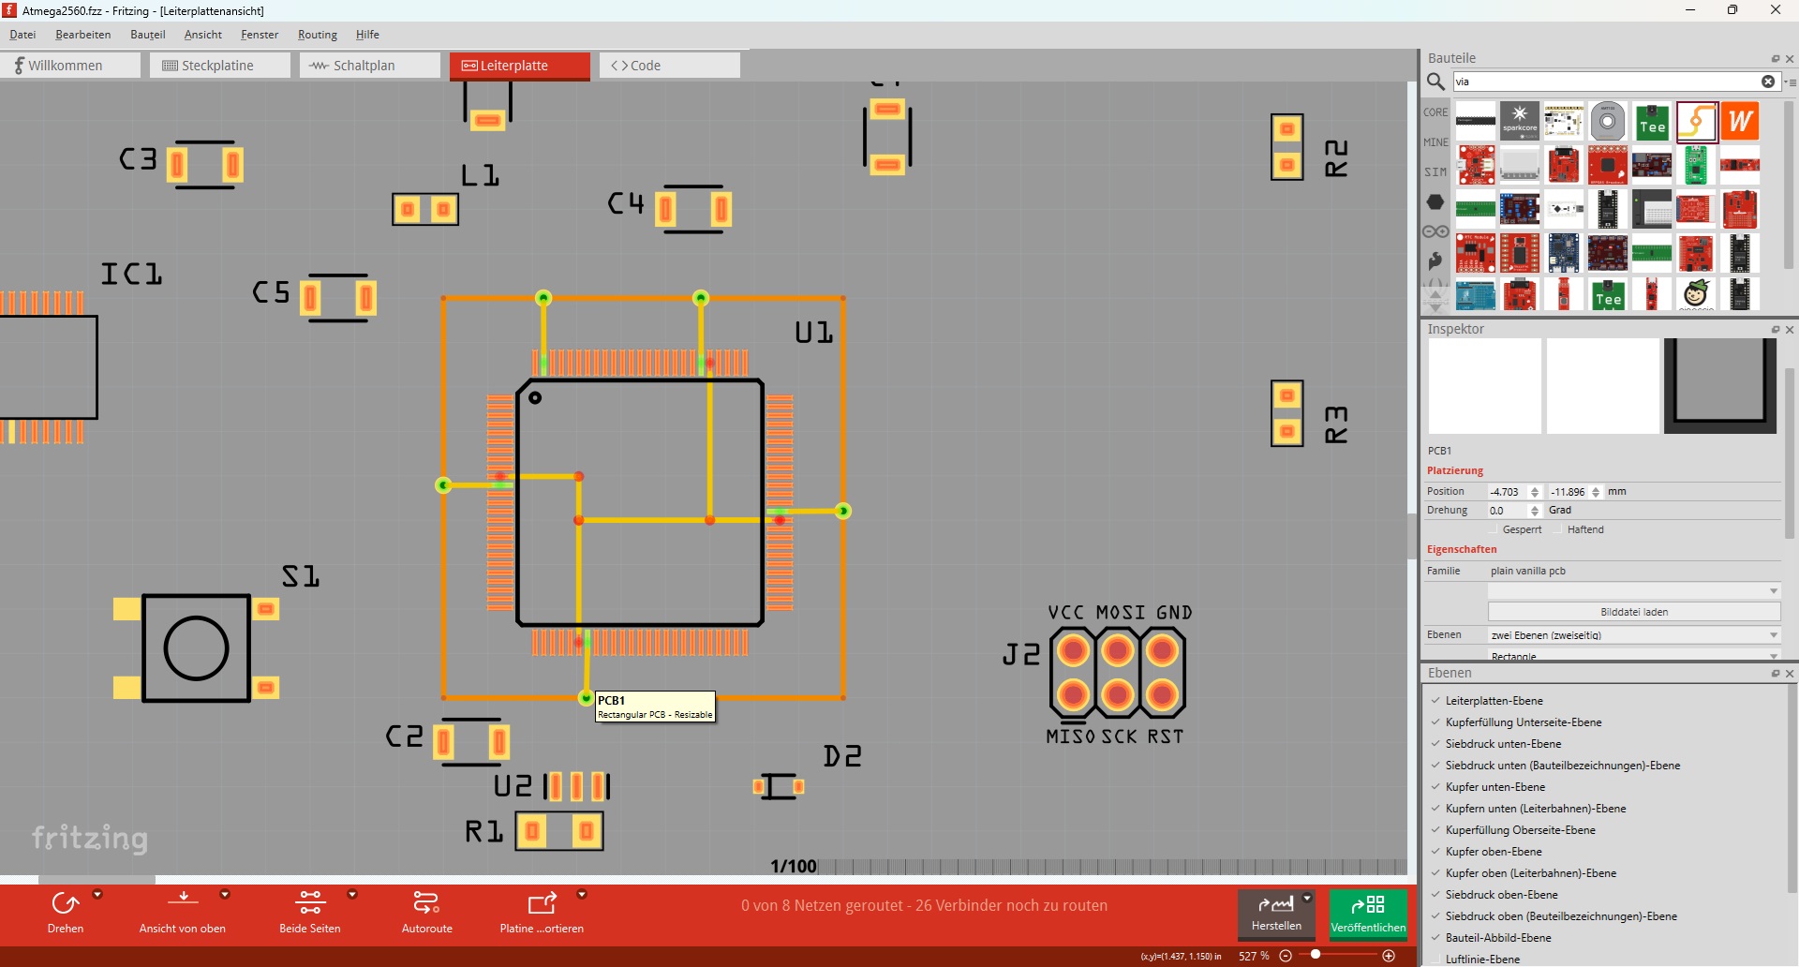Click the magnifier search icon in Bauteile
This screenshot has height=967, width=1799.
coord(1435,82)
